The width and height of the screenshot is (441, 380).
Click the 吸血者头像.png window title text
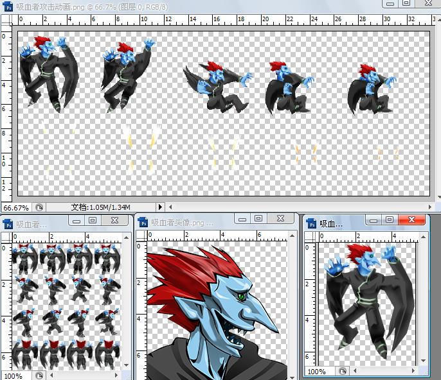(182, 223)
